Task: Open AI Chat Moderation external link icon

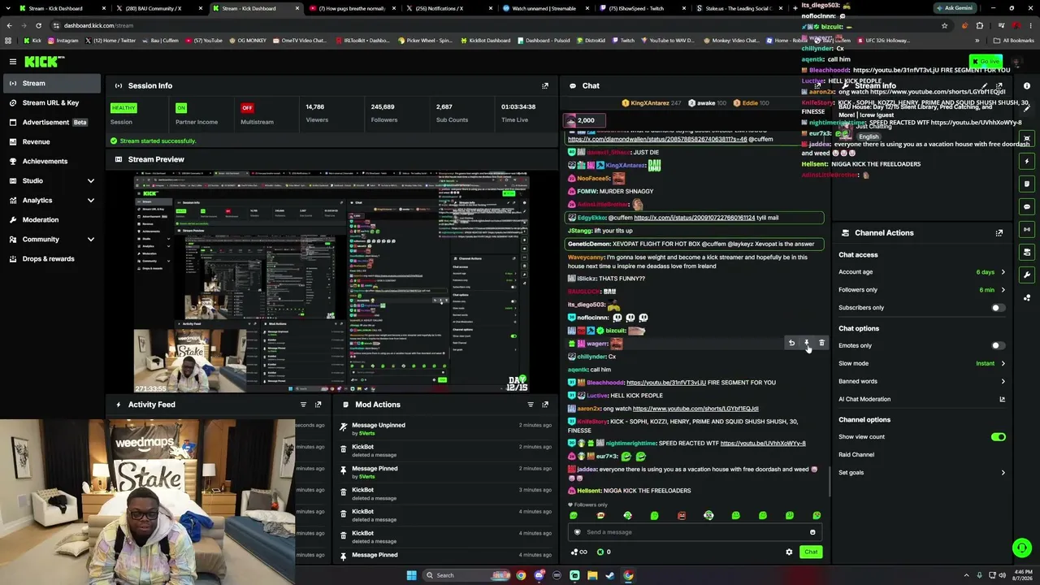Action: click(1002, 400)
